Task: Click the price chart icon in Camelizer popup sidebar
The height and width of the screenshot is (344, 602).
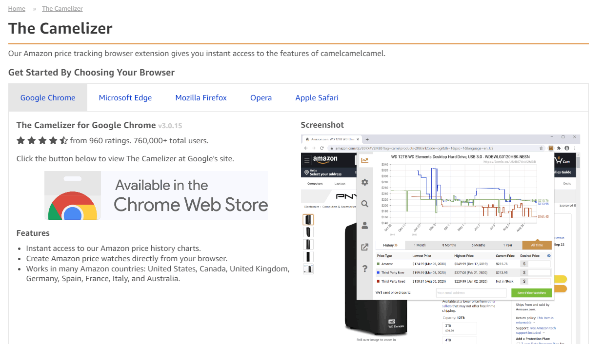Action: (x=364, y=160)
